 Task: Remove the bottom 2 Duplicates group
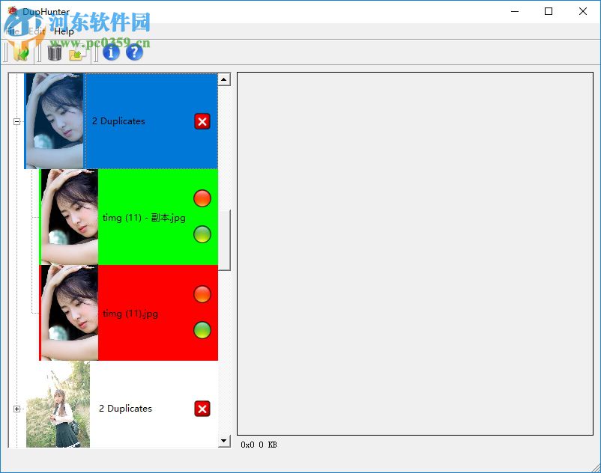click(x=202, y=409)
